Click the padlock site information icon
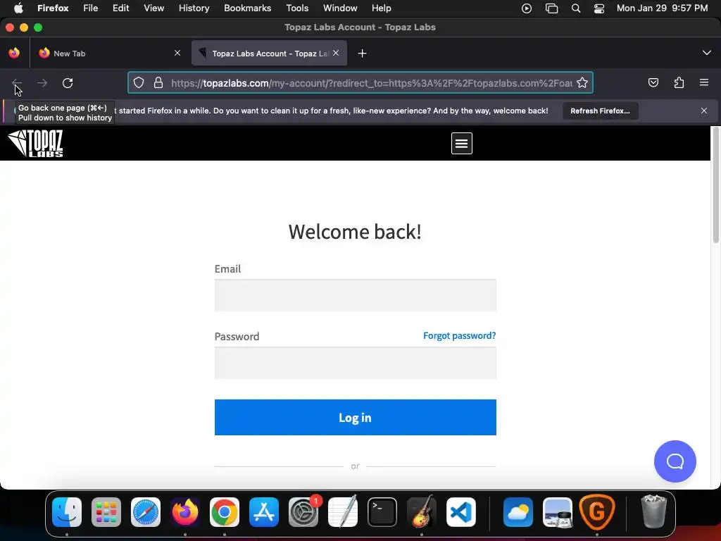The height and width of the screenshot is (541, 721). tap(158, 83)
